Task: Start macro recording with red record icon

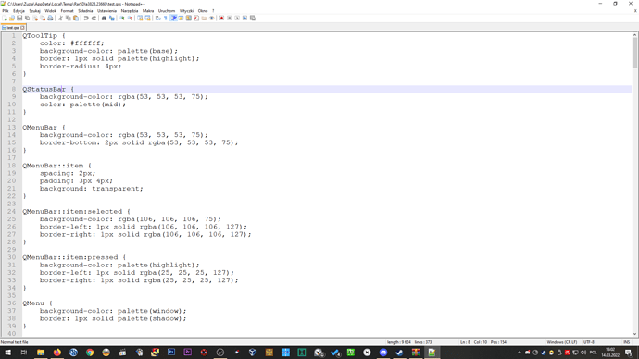Action: 221,18
